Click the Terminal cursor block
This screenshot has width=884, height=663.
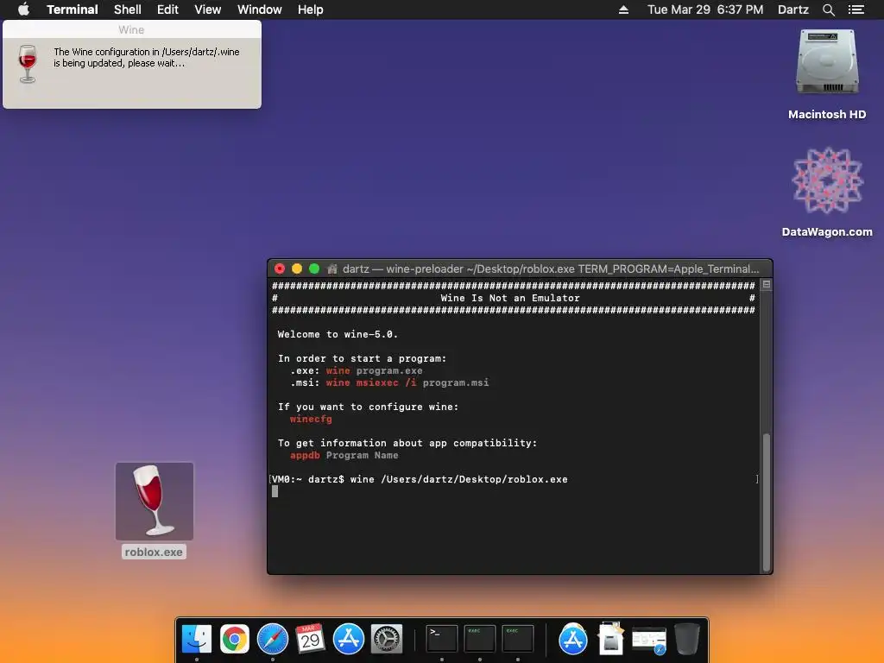coord(275,491)
